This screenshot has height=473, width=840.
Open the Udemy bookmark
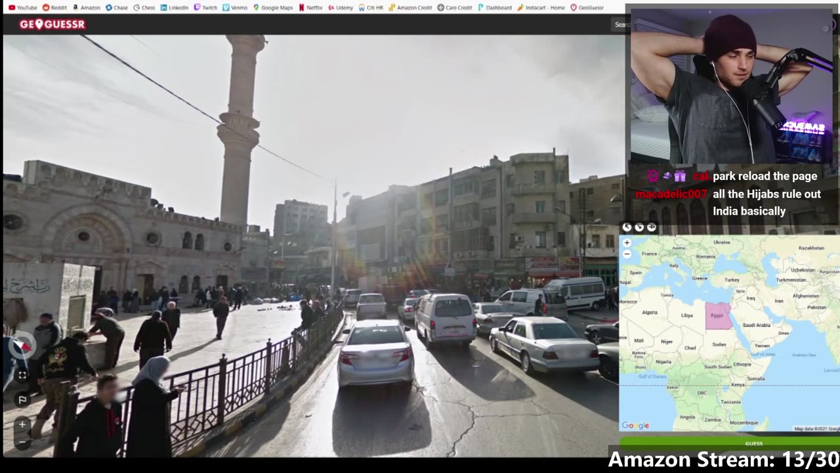(x=340, y=7)
